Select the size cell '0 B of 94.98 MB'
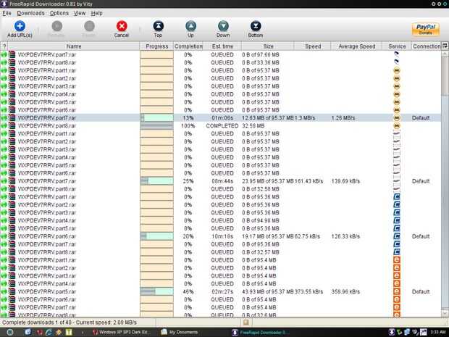449x337 pixels. point(261,220)
